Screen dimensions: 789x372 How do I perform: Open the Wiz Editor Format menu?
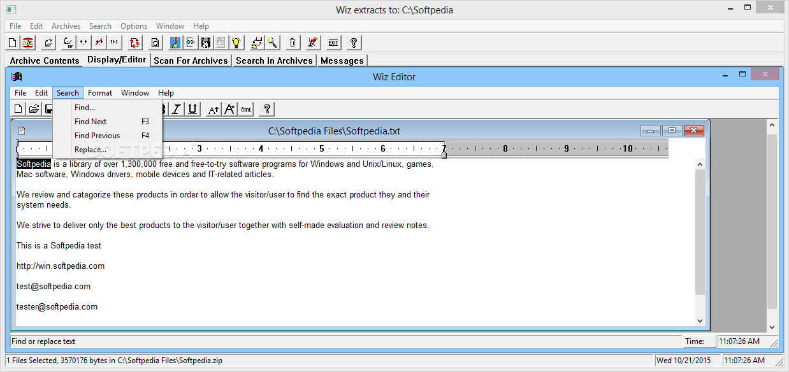tap(100, 93)
